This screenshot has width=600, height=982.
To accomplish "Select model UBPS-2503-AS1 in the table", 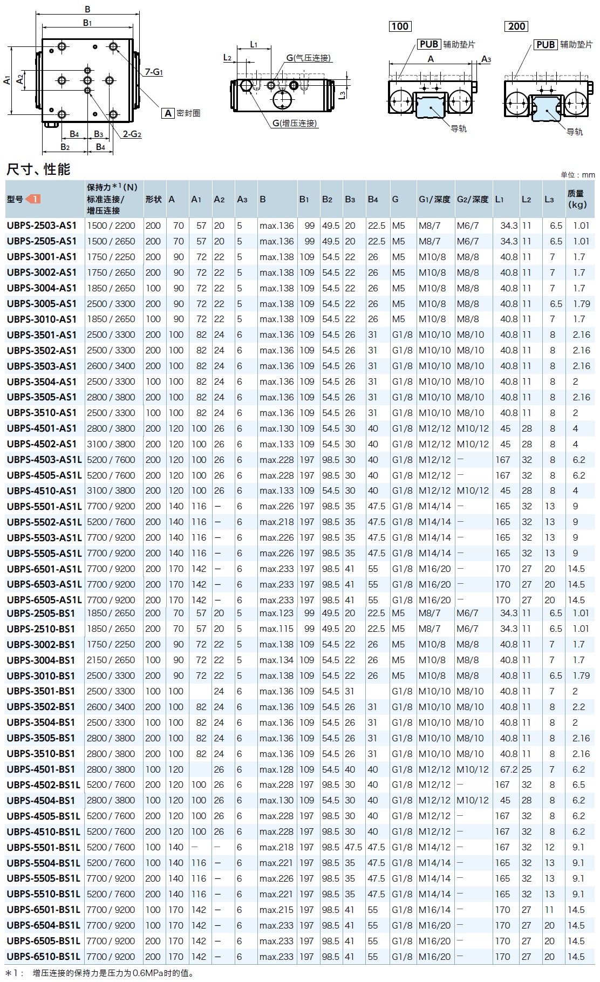I will click(42, 226).
